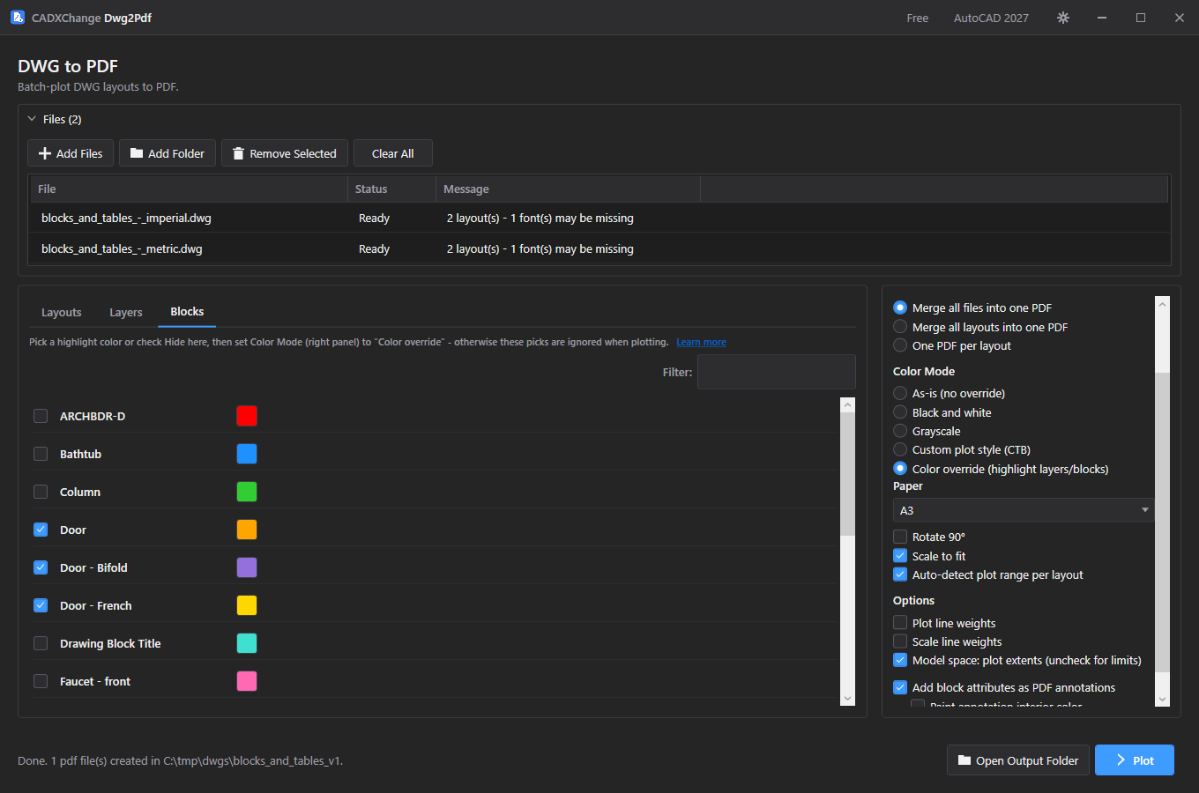Click the Open Output Folder icon
This screenshot has height=793, width=1199.
point(964,760)
